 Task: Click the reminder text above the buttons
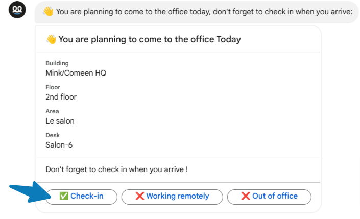pos(116,169)
